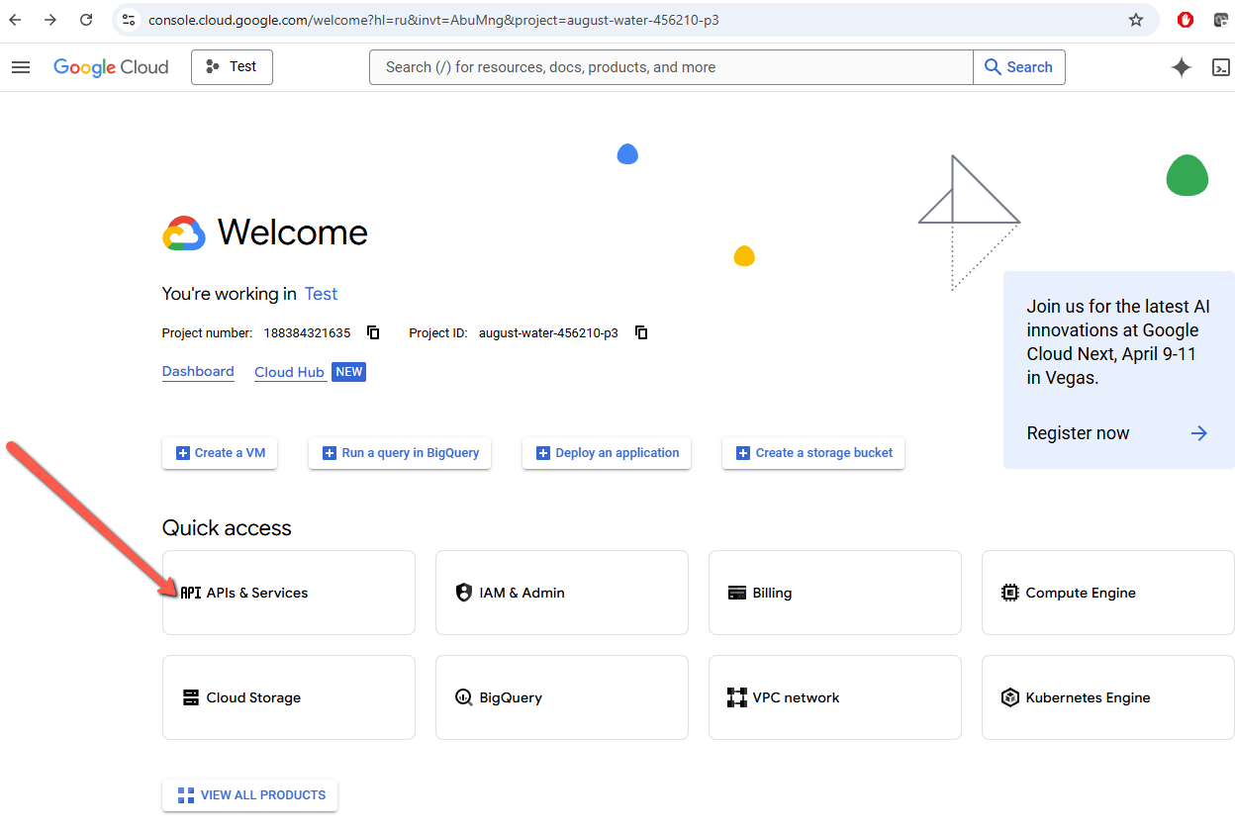The width and height of the screenshot is (1235, 832).
Task: Open the BigQuery card
Action: tap(562, 697)
